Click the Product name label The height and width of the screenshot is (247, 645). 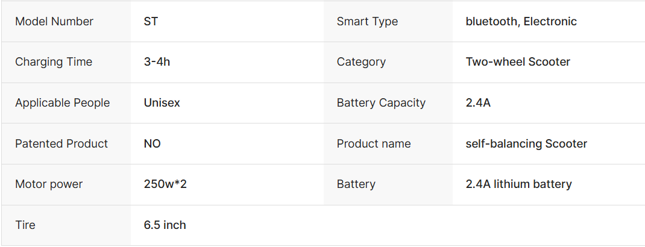pos(374,144)
